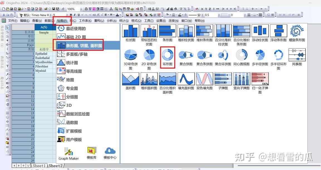This screenshot has width=321, height=170.
Task: Open the 文件 menu
Action: [13, 21]
